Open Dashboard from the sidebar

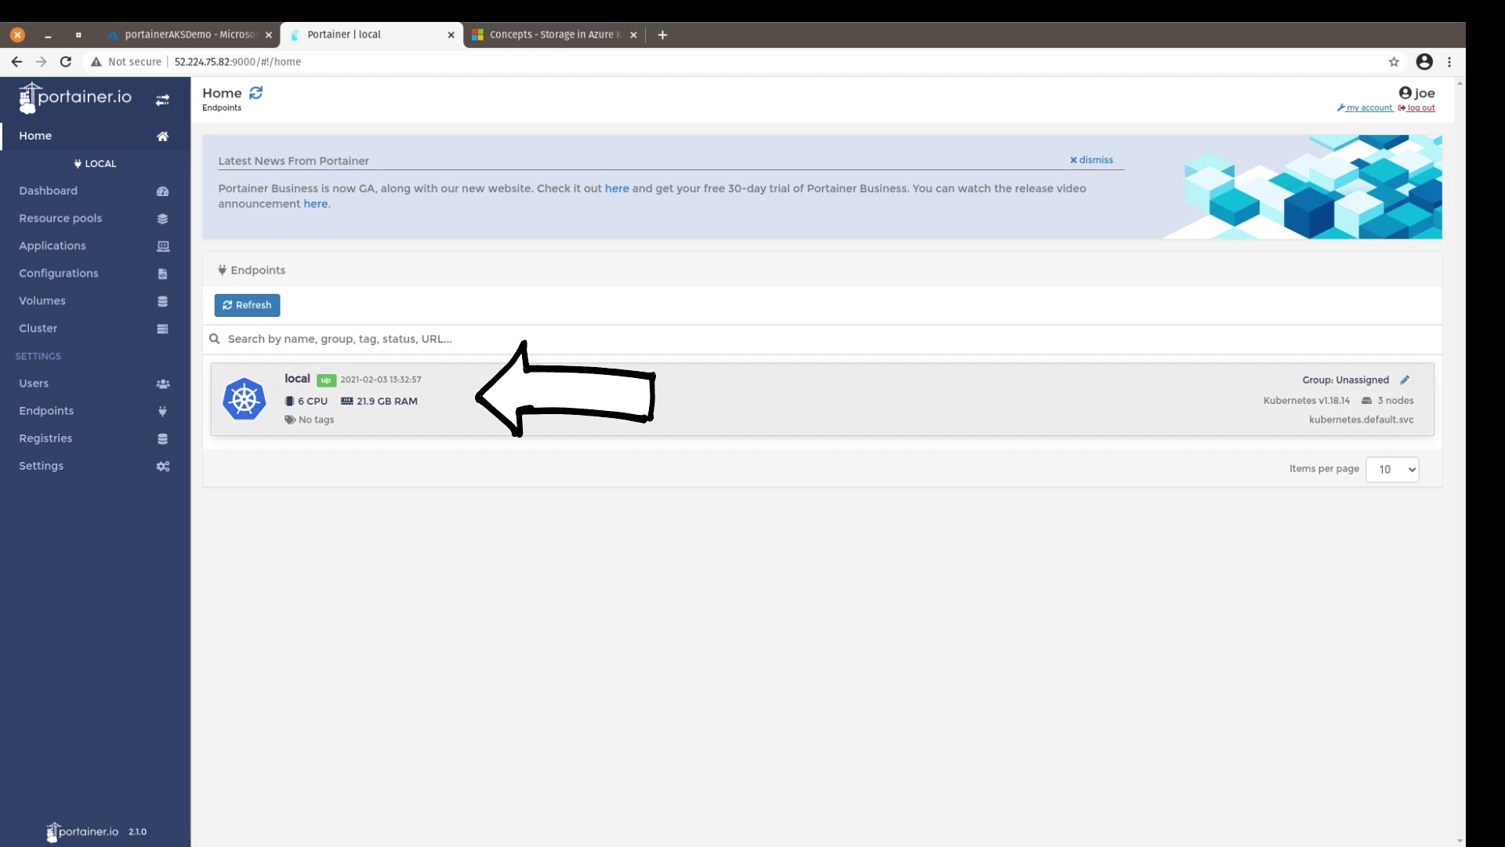(x=49, y=191)
